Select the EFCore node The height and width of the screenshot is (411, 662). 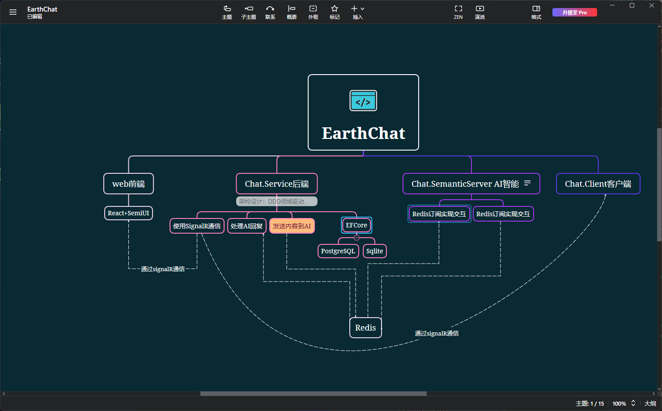pos(356,225)
